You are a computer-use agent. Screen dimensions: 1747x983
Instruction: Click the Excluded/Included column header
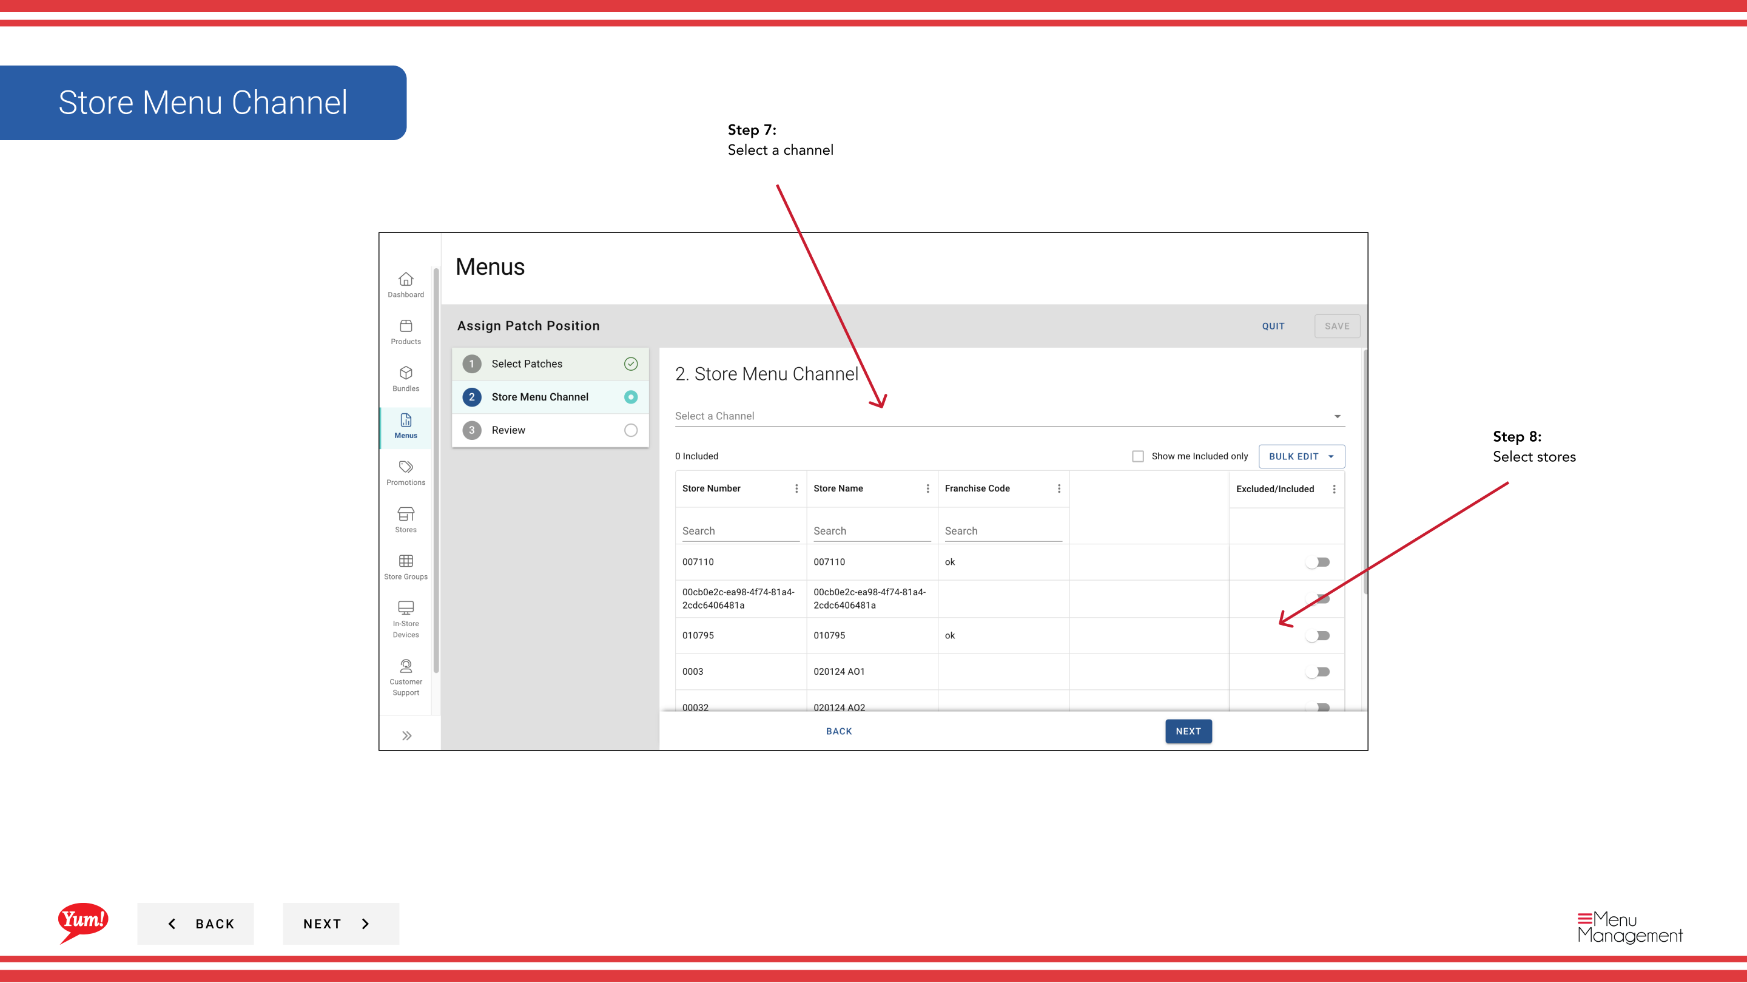point(1275,489)
